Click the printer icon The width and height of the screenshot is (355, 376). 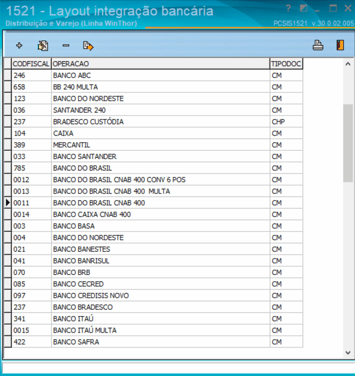point(318,45)
